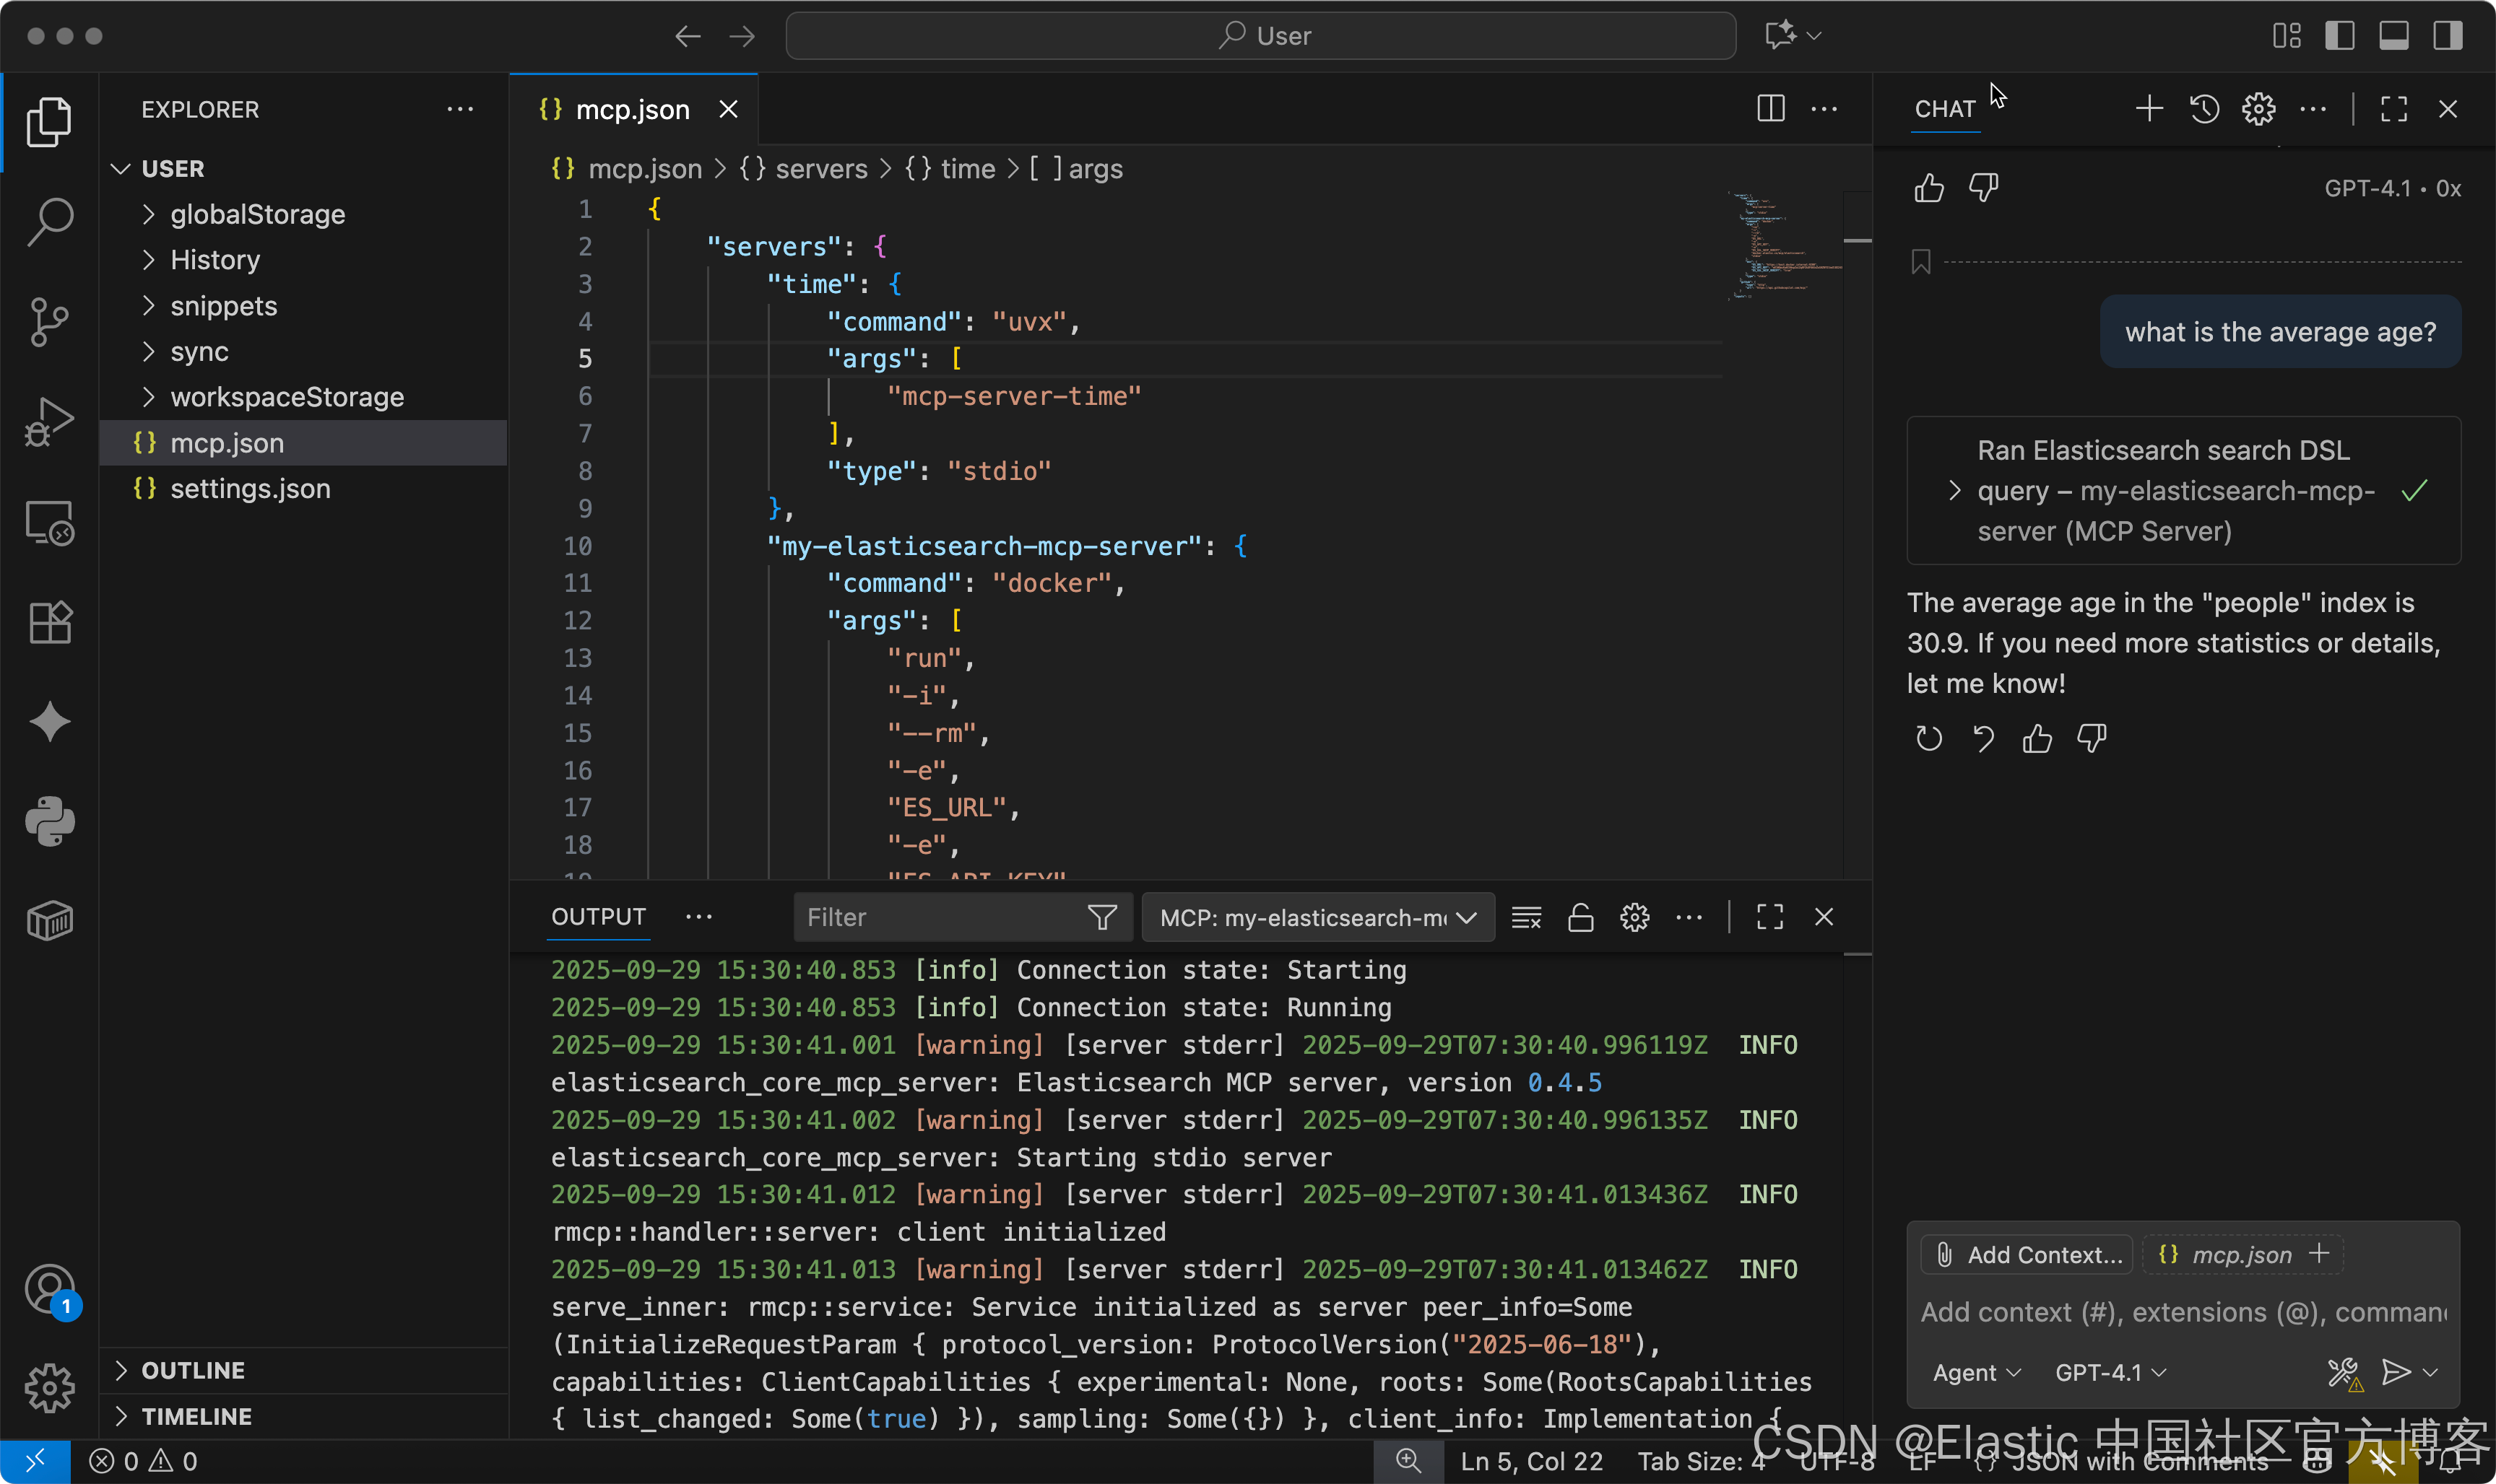Image resolution: width=2496 pixels, height=1484 pixels.
Task: Send the chat message
Action: pyautogui.click(x=2396, y=1372)
